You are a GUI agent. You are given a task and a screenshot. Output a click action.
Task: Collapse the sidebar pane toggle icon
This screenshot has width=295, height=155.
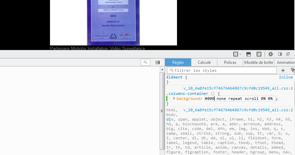tap(158, 62)
